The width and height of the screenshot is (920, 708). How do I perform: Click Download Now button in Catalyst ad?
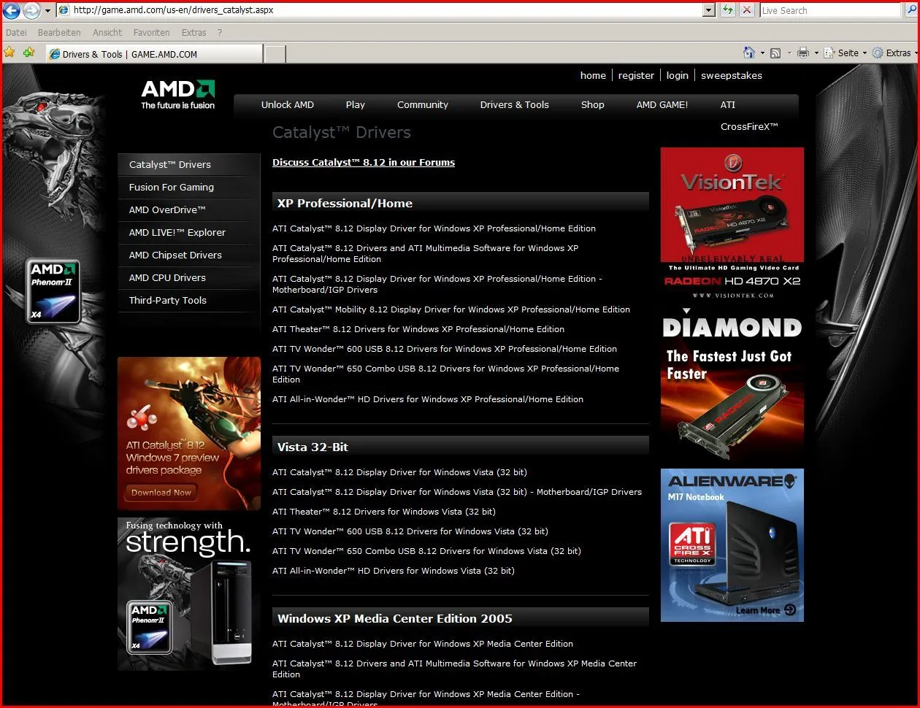tap(161, 493)
